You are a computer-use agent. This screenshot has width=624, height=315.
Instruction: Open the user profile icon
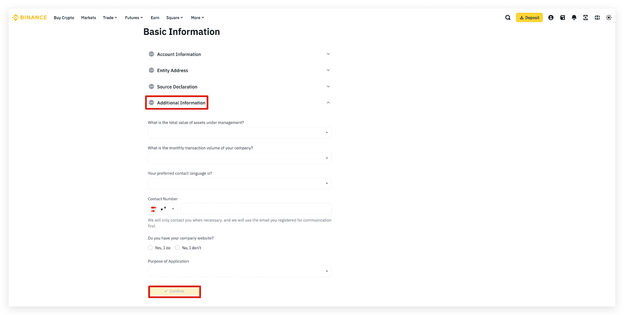[551, 18]
